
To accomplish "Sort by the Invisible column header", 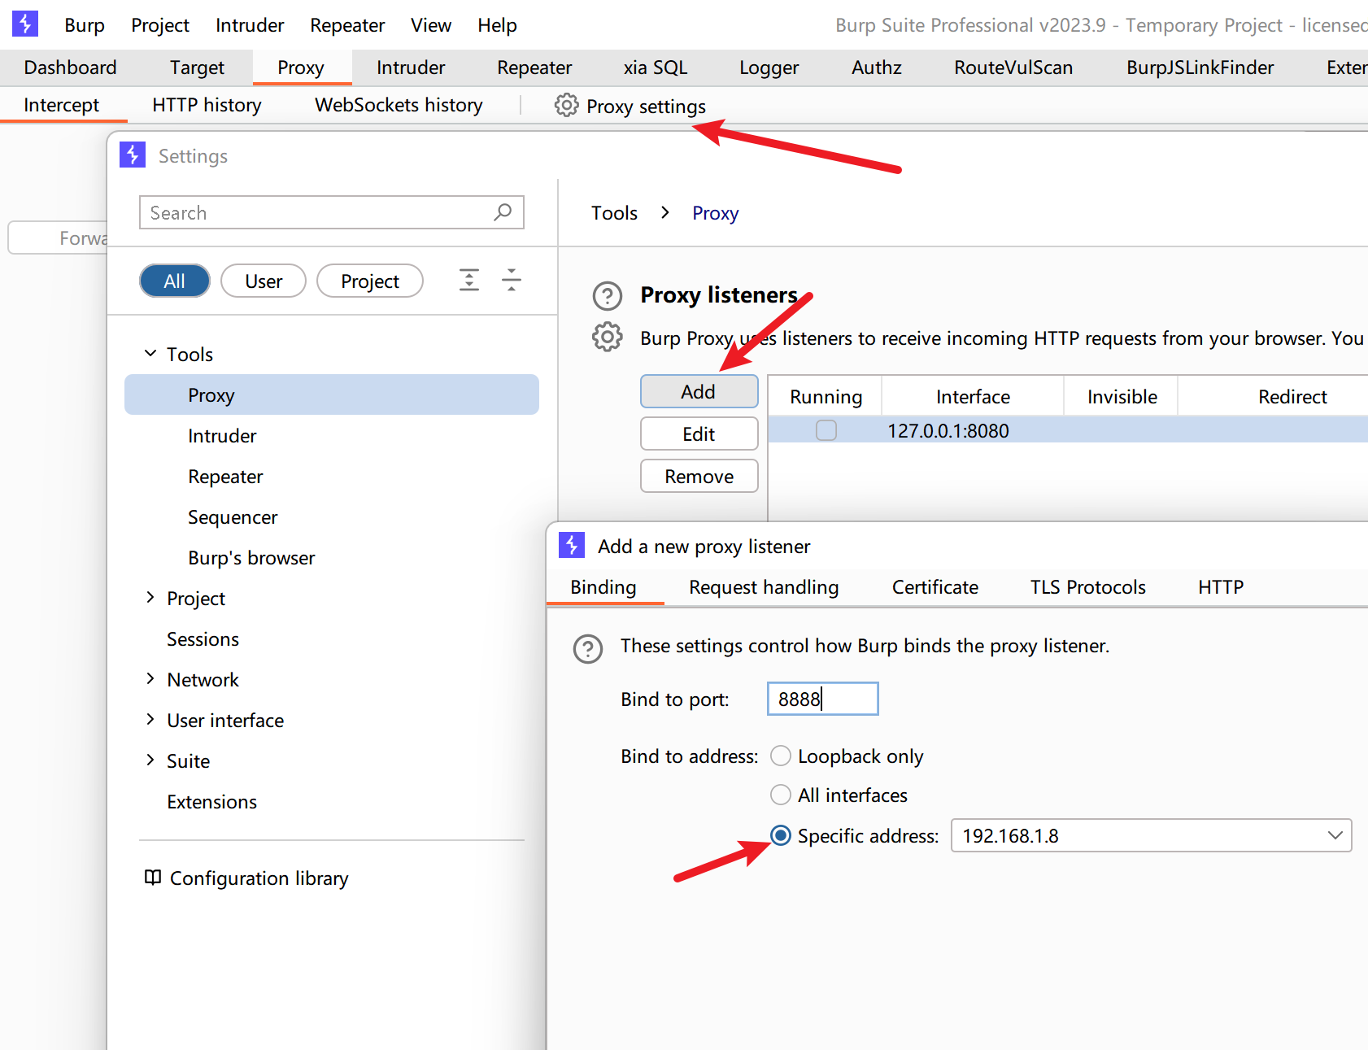I will 1122,396.
